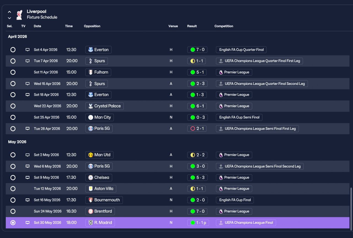Click the Liverpool title text

(36, 11)
